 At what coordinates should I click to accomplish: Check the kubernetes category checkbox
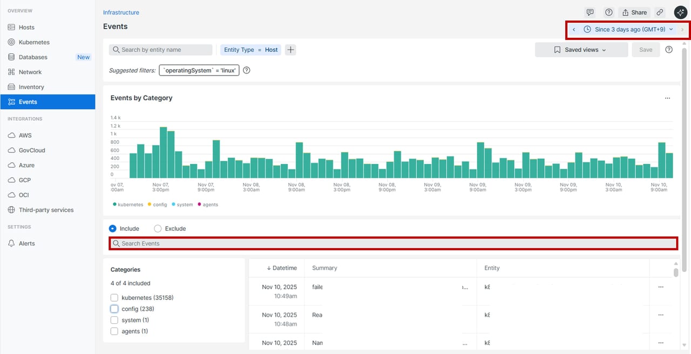[x=114, y=298]
